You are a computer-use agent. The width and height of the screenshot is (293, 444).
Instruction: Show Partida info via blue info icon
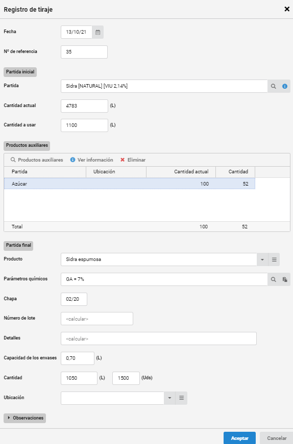click(285, 86)
